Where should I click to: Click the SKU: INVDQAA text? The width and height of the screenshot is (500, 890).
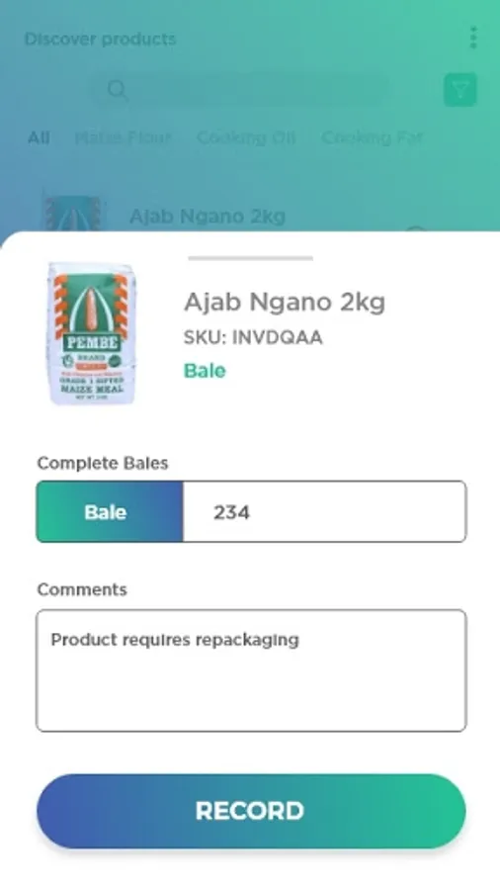pos(253,338)
